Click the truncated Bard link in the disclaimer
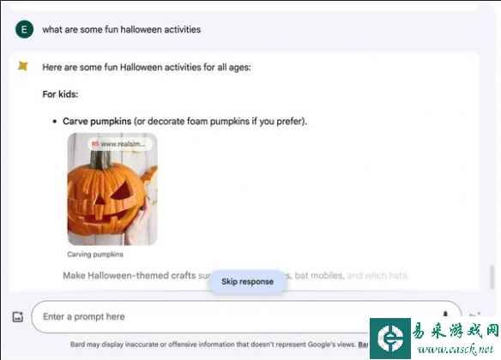 click(363, 345)
